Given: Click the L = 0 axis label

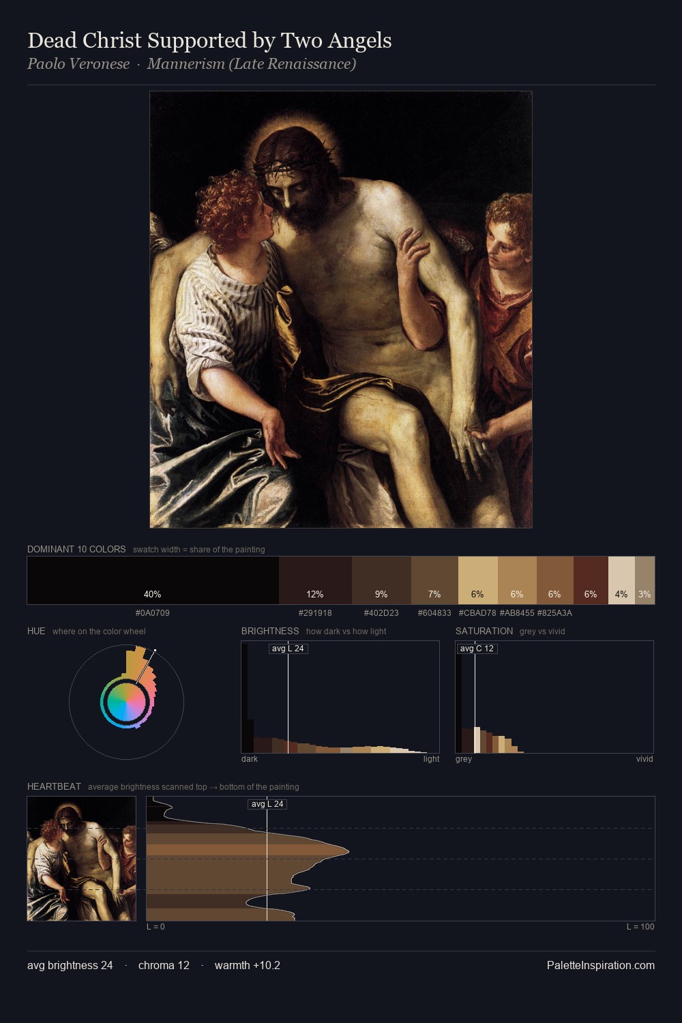Looking at the screenshot, I should [155, 927].
